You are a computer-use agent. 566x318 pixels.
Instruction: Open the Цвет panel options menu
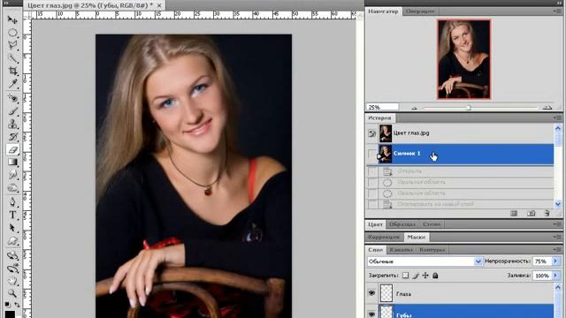pyautogui.click(x=557, y=224)
